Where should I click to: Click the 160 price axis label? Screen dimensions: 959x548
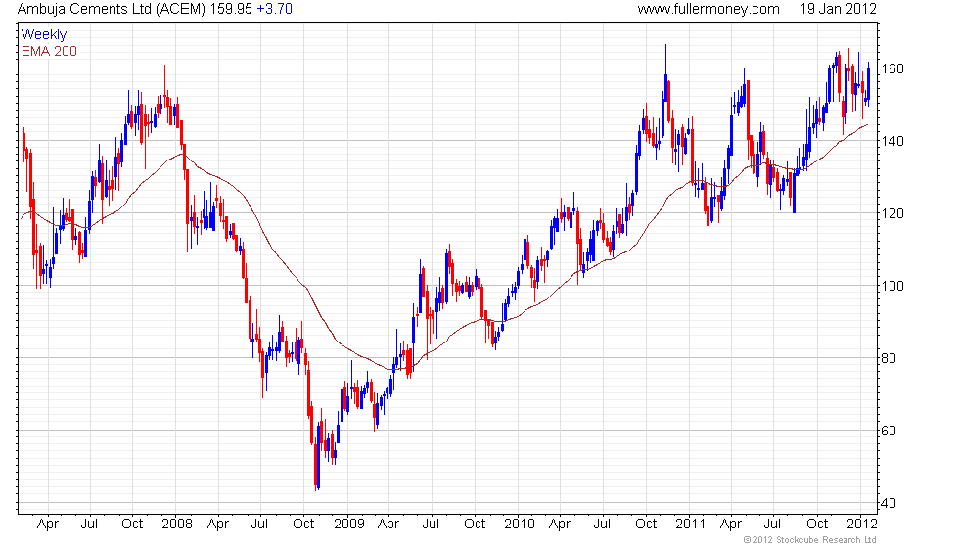tap(891, 68)
